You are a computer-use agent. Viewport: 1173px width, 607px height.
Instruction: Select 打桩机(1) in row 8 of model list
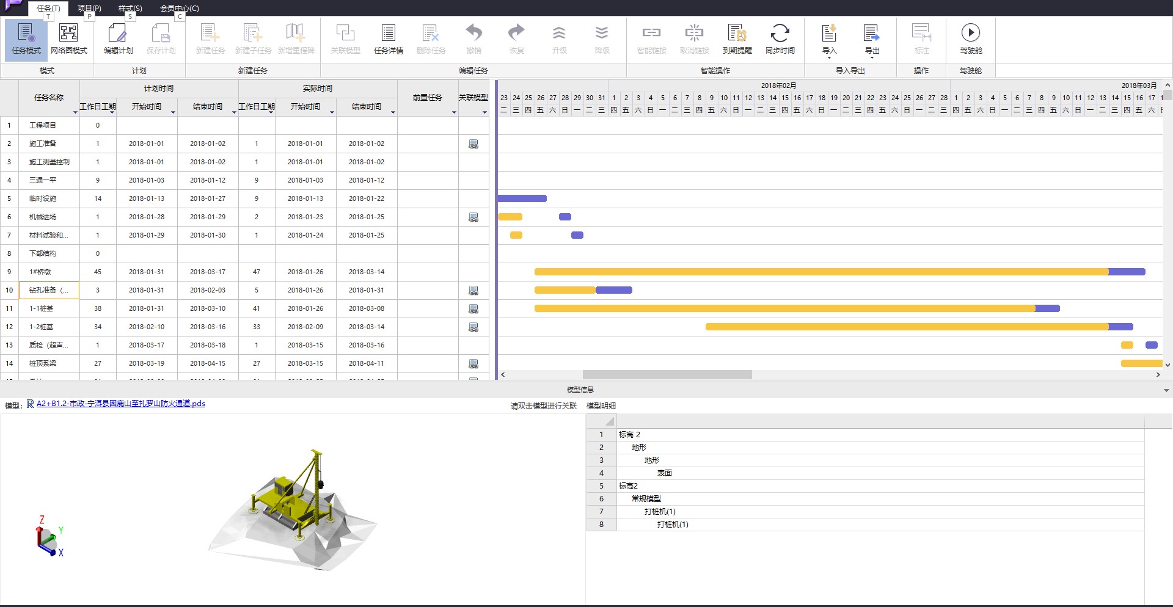coord(673,525)
